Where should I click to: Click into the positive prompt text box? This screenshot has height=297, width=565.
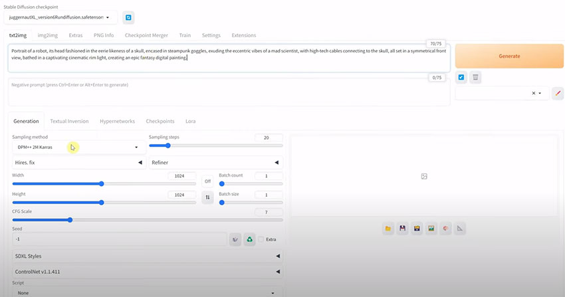point(229,58)
